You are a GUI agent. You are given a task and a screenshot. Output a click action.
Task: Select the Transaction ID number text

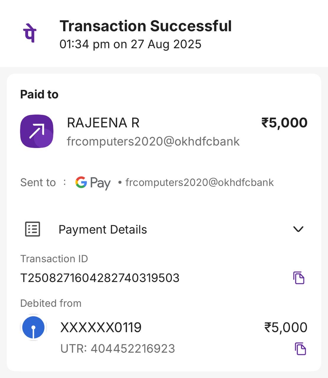coord(100,278)
